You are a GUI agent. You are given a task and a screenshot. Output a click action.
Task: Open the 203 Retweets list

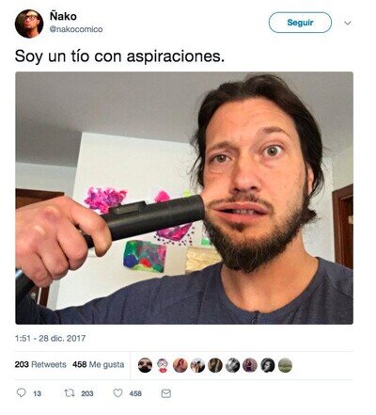(40, 364)
